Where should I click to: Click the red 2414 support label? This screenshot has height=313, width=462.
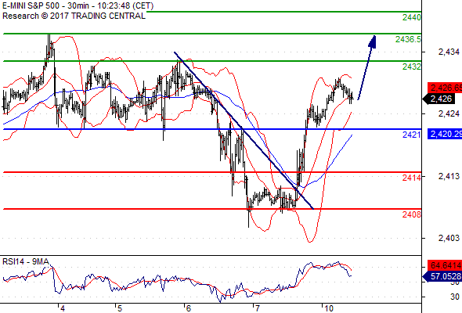click(412, 178)
